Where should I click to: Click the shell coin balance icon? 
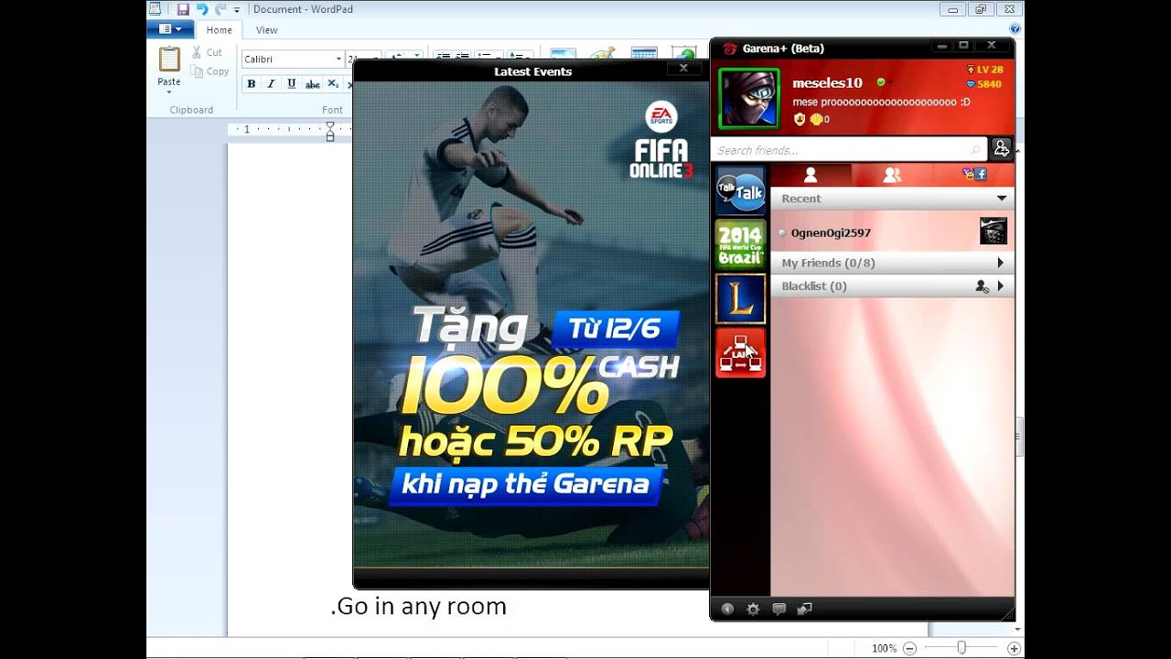(816, 119)
